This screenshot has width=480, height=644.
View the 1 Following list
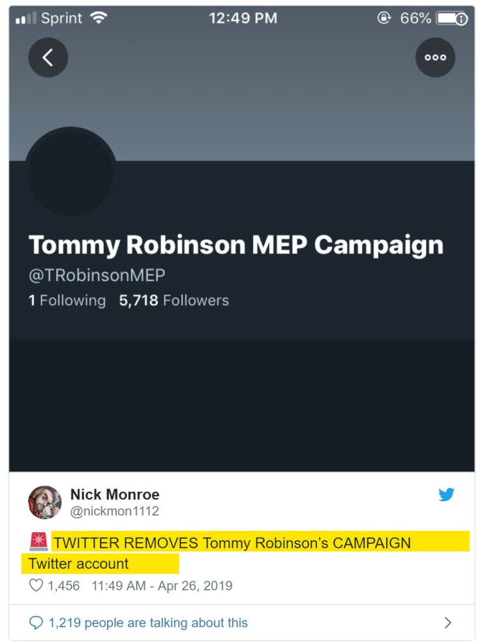click(67, 300)
